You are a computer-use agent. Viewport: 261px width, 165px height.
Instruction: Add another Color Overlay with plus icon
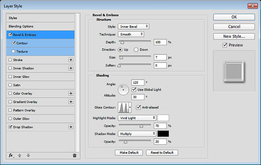click(71, 93)
